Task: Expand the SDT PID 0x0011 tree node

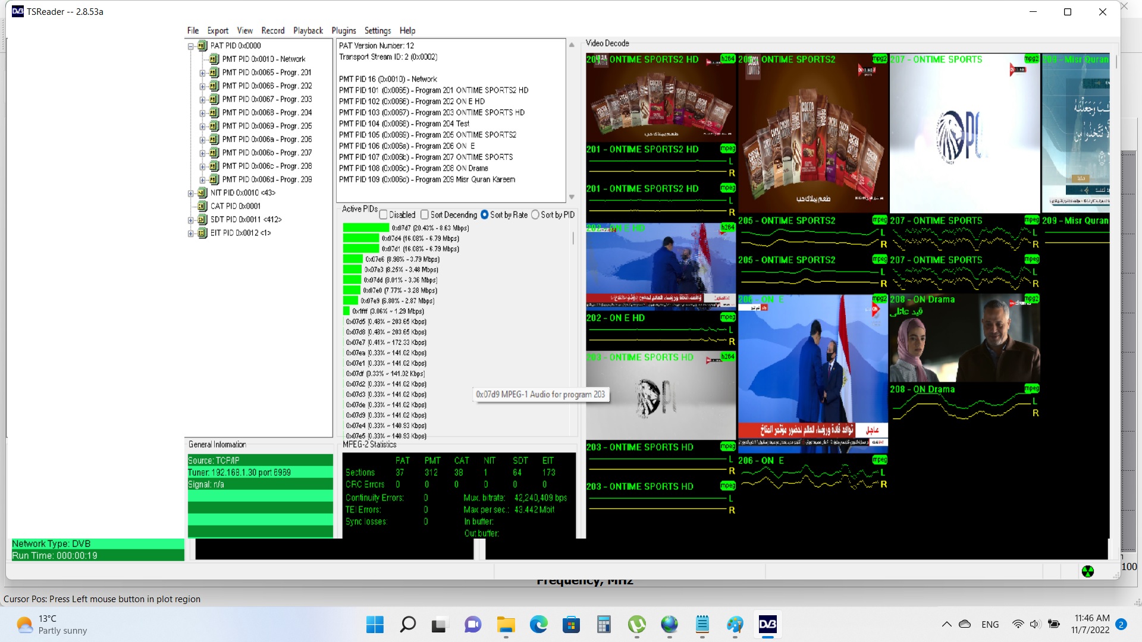Action: (191, 220)
